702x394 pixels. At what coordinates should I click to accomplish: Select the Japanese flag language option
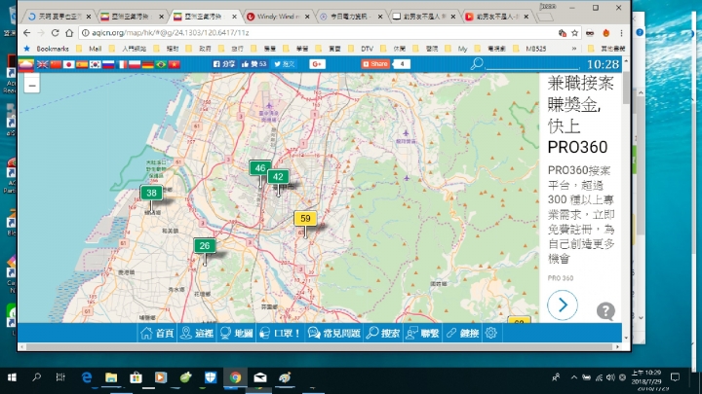pyautogui.click(x=69, y=64)
